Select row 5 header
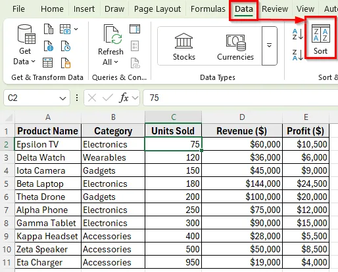The image size is (338, 272). (x=7, y=184)
